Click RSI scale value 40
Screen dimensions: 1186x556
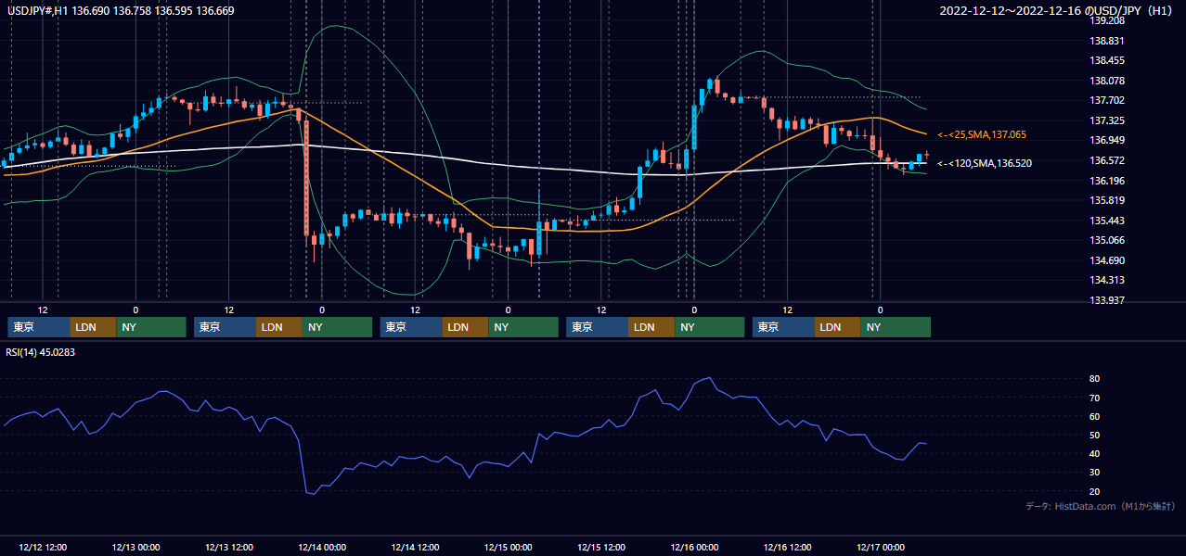click(x=1095, y=453)
